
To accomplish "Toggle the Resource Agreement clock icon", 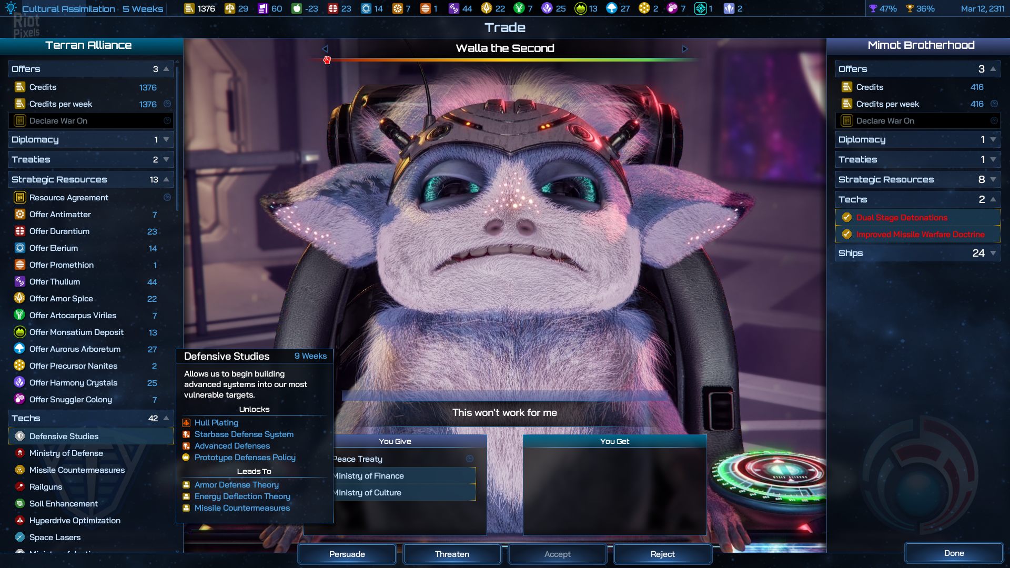I will pos(167,198).
